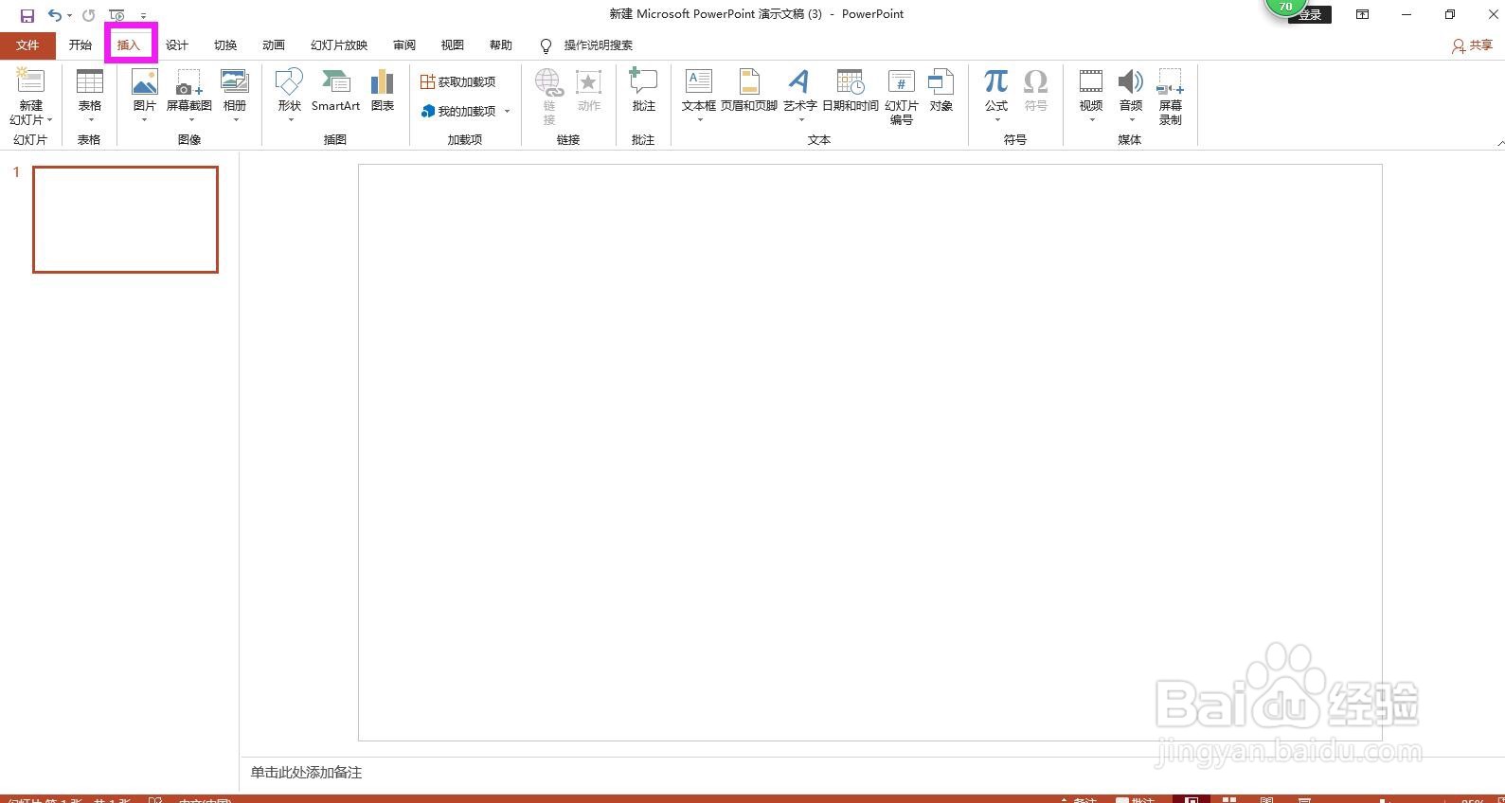This screenshot has height=803, width=1505.
Task: Start slideshow from beginning icon in title bar
Action: click(116, 15)
